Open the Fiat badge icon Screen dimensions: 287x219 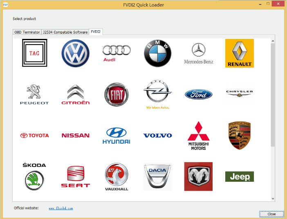pos(117,95)
